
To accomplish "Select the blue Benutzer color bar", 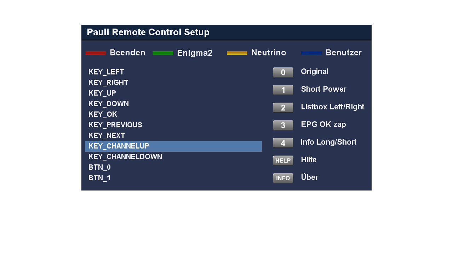I will 311,53.
